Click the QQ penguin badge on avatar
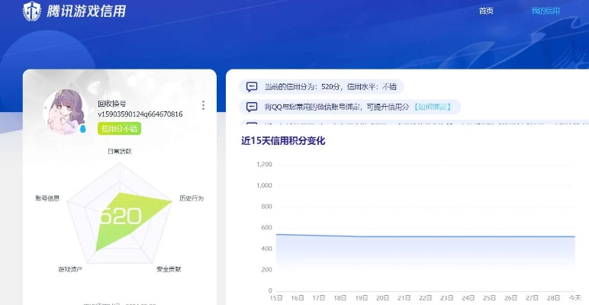 (83, 128)
